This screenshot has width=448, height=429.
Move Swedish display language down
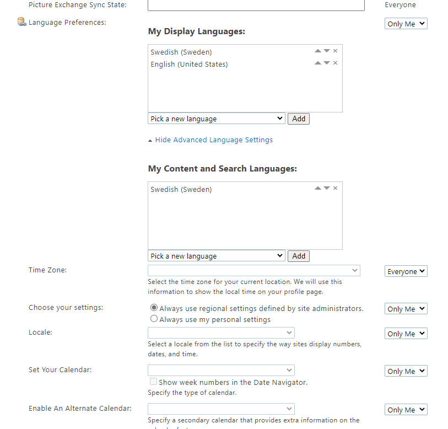(327, 51)
